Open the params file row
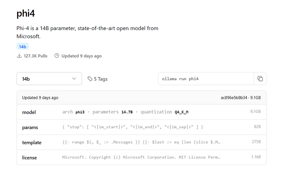The height and width of the screenshot is (177, 284). (141, 127)
